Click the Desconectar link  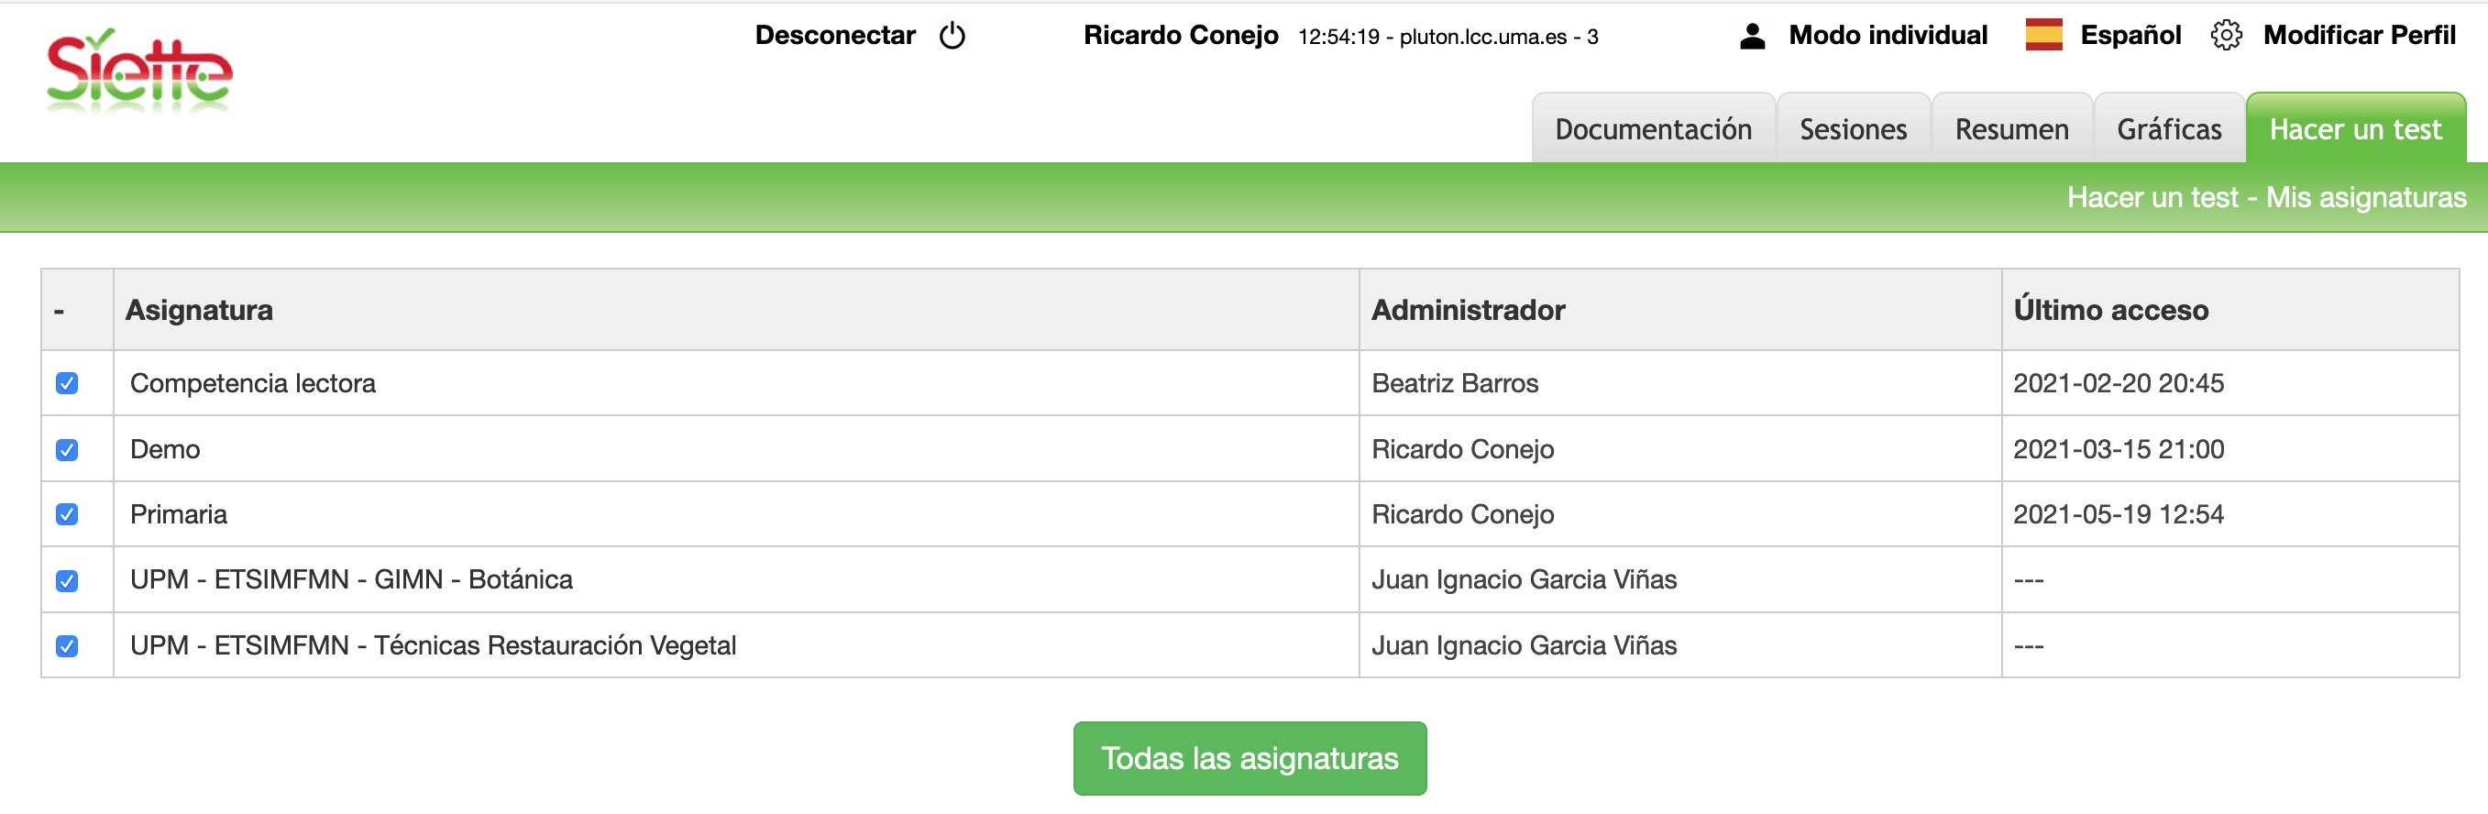click(834, 36)
